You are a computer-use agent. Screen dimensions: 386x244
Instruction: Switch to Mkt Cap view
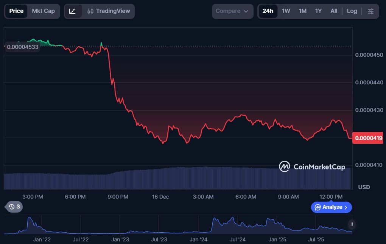click(x=43, y=11)
